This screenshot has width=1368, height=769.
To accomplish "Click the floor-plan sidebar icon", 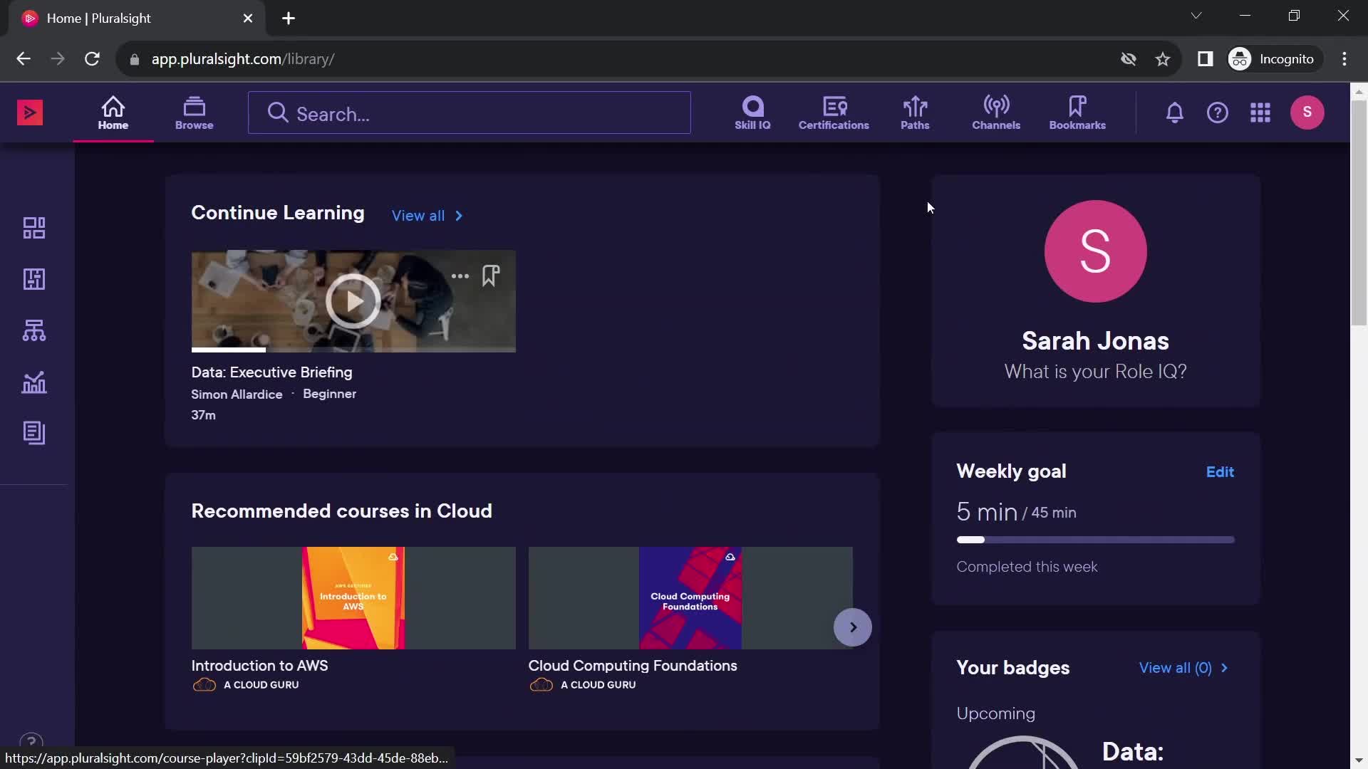I will click(x=34, y=279).
